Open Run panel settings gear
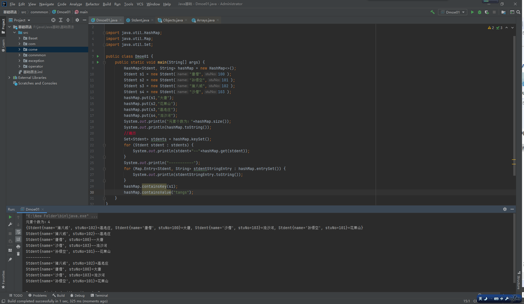 (505, 209)
